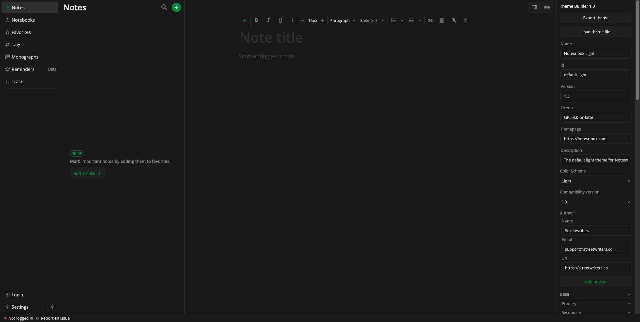Click the Export theme button
This screenshot has height=322, width=640.
595,18
